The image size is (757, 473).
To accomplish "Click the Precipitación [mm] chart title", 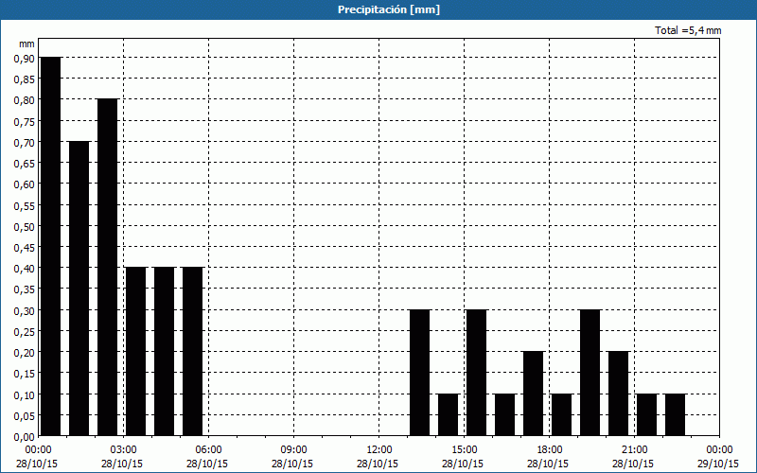I will (389, 9).
